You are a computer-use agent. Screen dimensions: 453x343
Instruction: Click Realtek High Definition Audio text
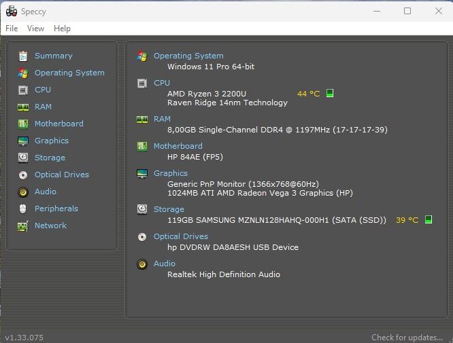point(224,274)
